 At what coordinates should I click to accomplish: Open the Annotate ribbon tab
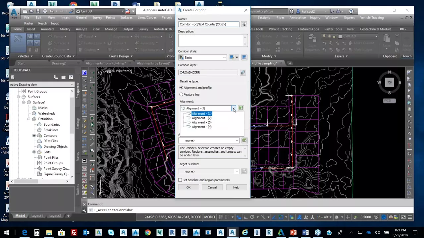[x=47, y=29]
